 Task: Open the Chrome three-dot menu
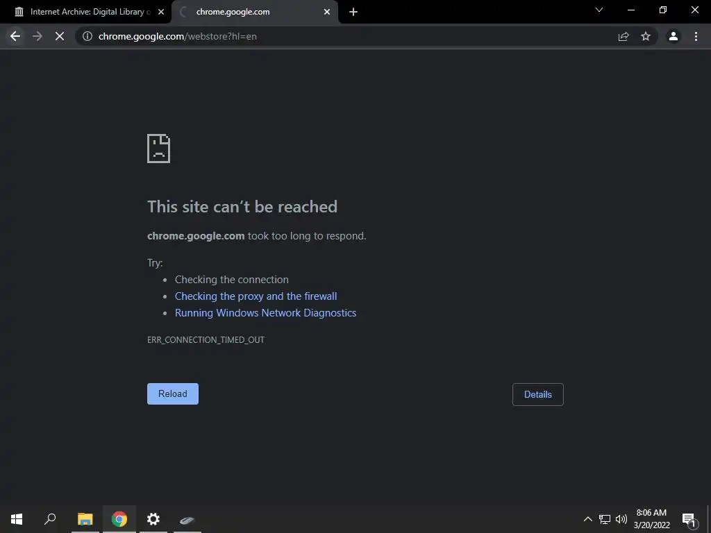coord(696,36)
